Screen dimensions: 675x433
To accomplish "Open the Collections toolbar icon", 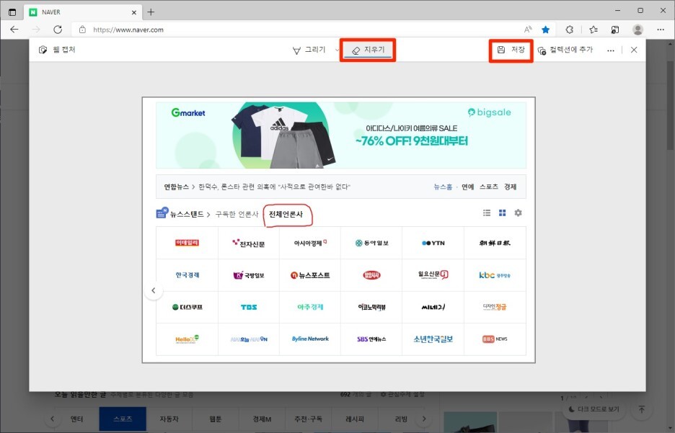I will pos(615,30).
